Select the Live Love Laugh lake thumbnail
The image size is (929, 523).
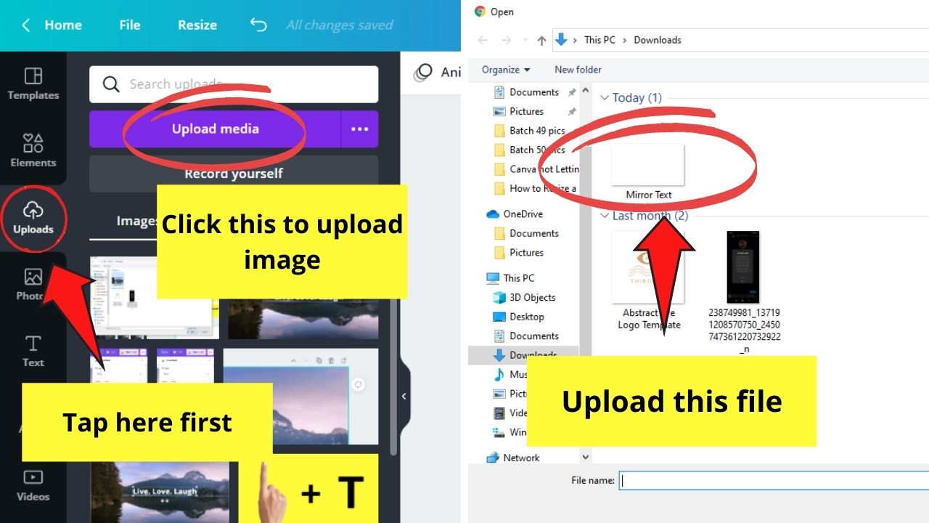(160, 491)
